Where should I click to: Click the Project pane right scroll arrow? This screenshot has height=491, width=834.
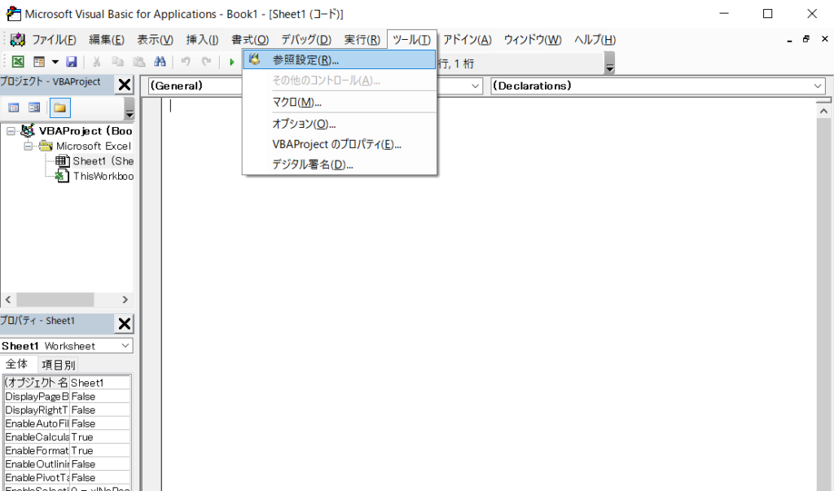pyautogui.click(x=125, y=300)
